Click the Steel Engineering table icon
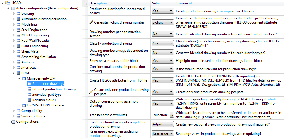The height and width of the screenshot is (140, 284). pos(19,30)
